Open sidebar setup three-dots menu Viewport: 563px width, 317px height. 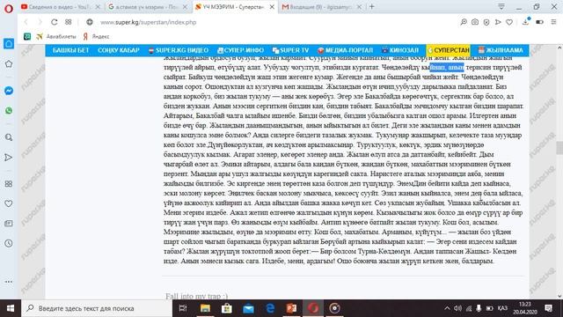[9, 282]
